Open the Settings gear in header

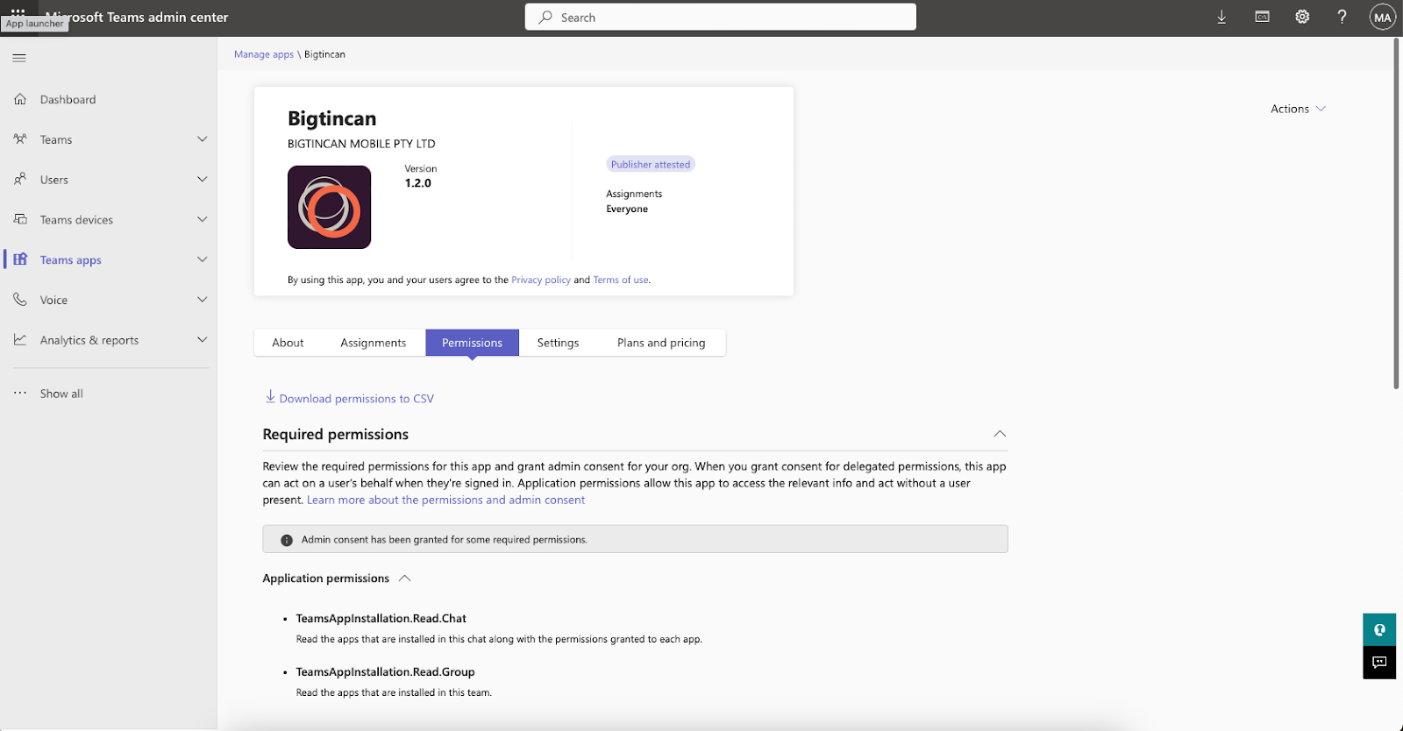[1302, 18]
